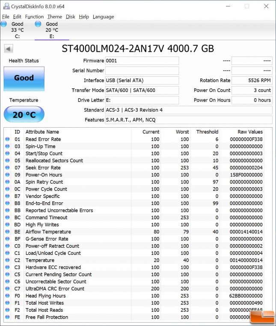Click the status icon for Spin Retry Count

pos(7,182)
